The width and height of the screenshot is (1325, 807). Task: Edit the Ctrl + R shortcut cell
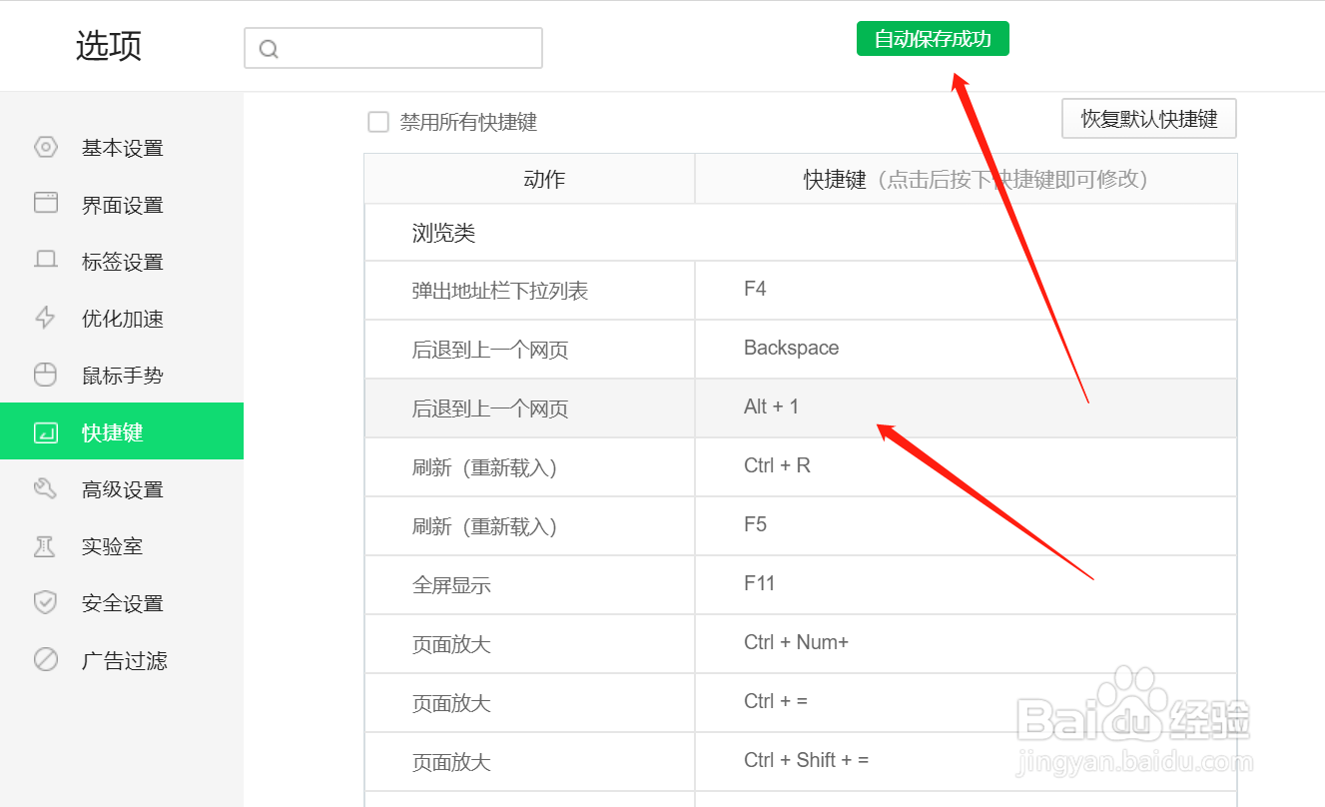(966, 466)
